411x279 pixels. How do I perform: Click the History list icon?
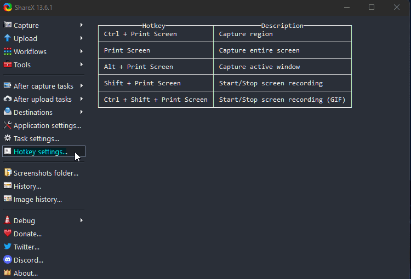[8, 185]
